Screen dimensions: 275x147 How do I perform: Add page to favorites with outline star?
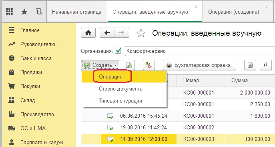coord(141,33)
